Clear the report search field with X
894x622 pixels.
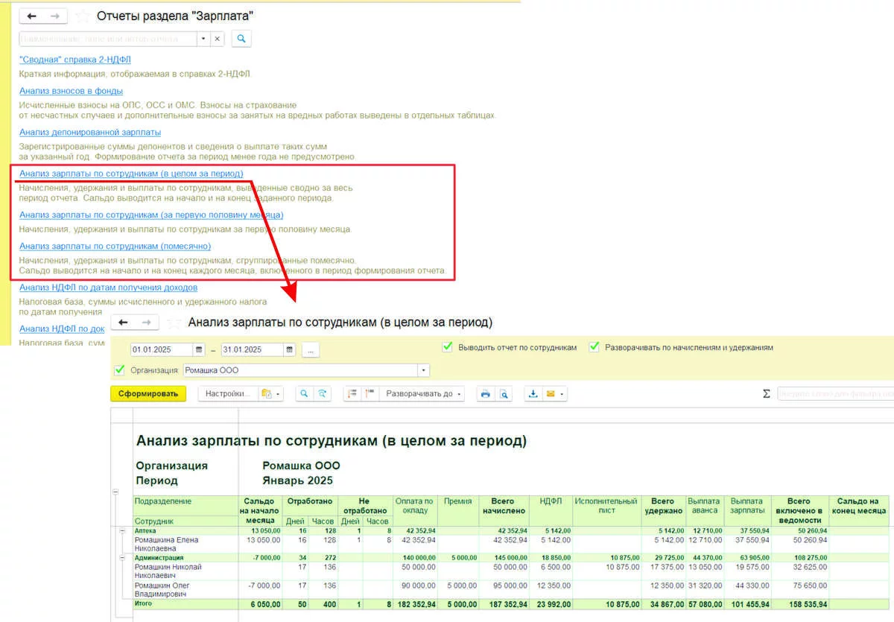(x=217, y=39)
